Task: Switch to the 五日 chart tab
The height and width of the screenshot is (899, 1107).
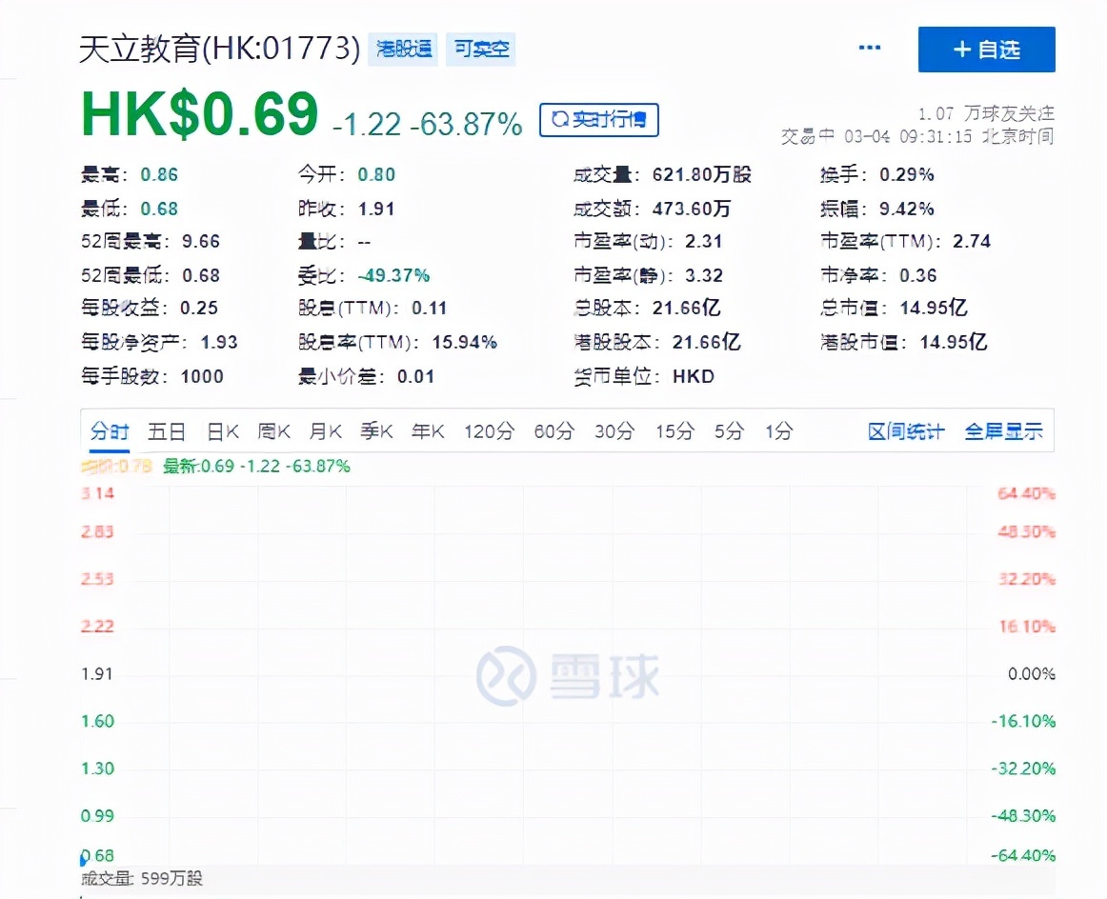Action: coord(167,431)
